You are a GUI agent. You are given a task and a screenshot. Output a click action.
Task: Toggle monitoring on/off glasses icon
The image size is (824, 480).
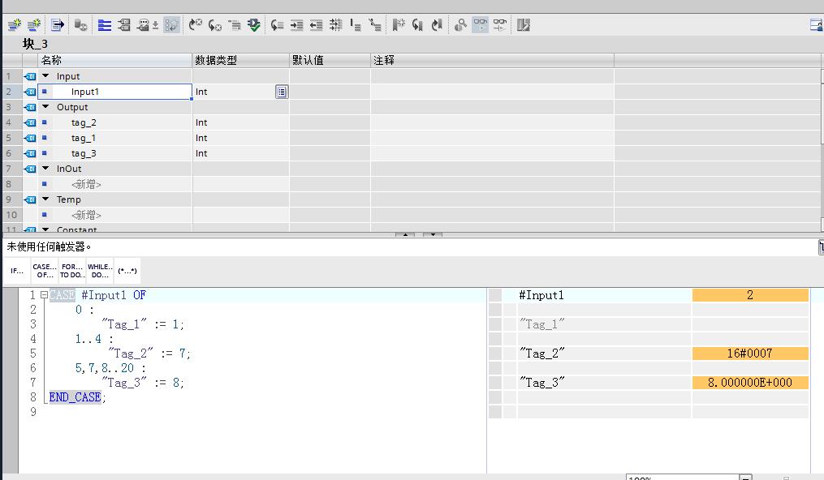click(481, 24)
